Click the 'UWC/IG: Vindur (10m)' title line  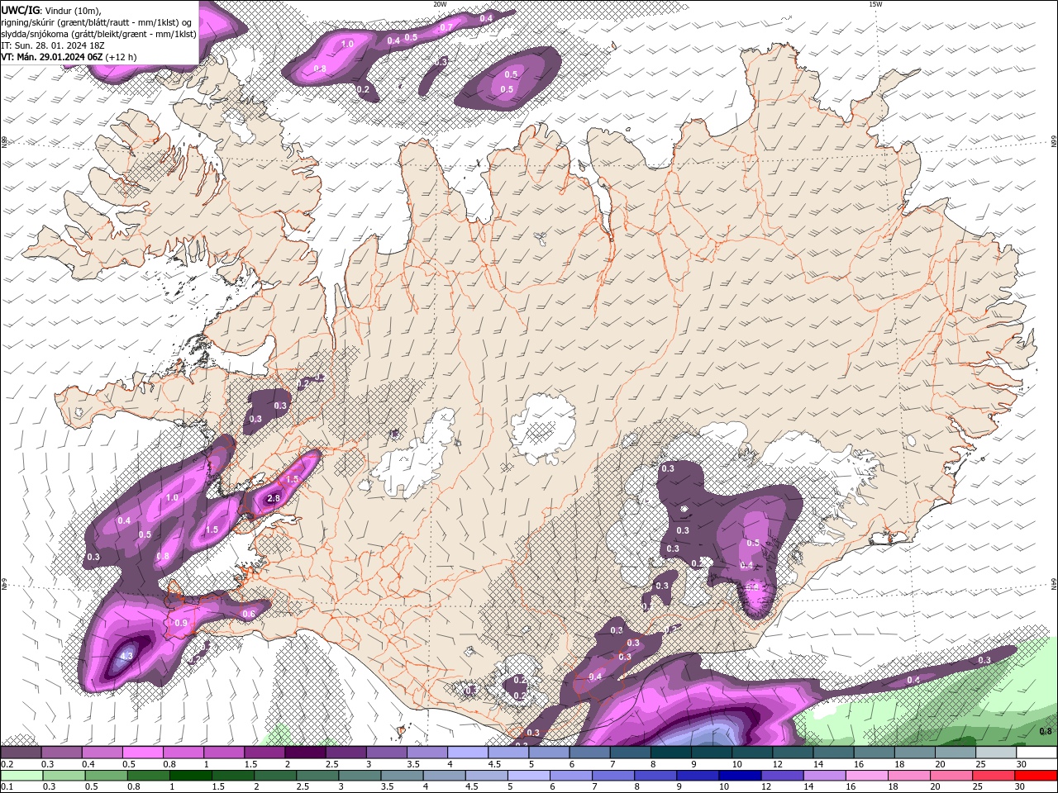coord(51,9)
